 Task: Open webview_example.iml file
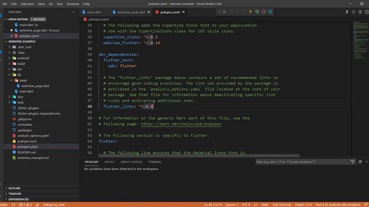pyautogui.click(x=33, y=158)
